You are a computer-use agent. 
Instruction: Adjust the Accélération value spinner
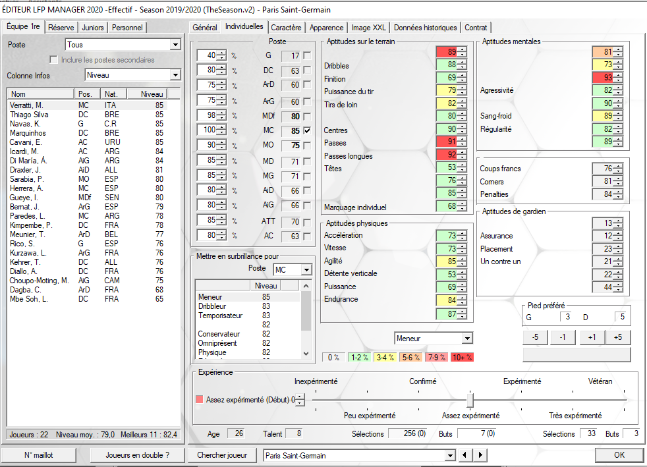463,236
